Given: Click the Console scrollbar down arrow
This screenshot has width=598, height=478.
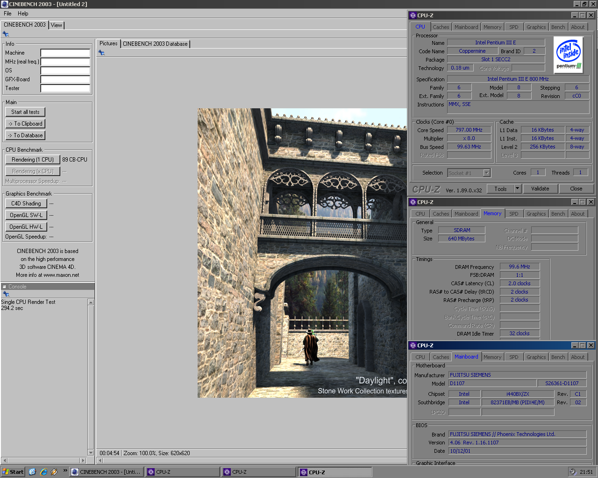Looking at the screenshot, I should 91,452.
